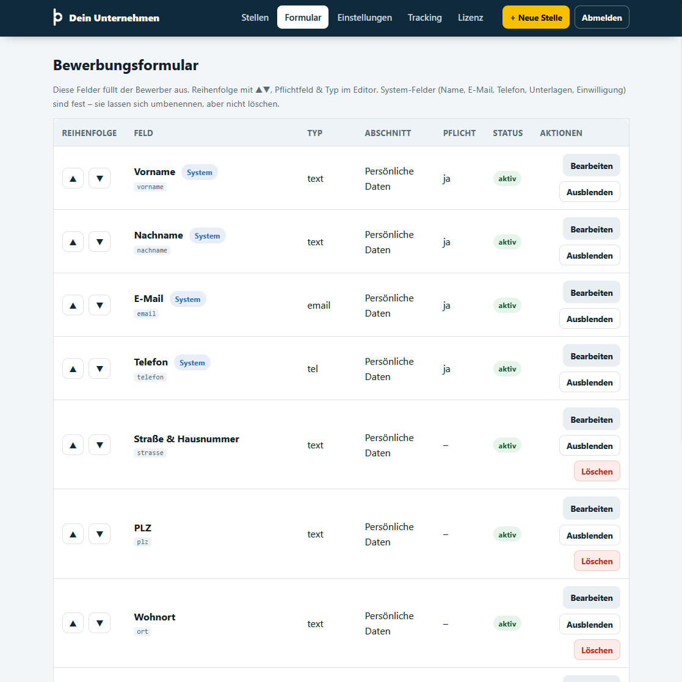Edit the Vorname field
Viewport: 682px width, 682px height.
(592, 166)
